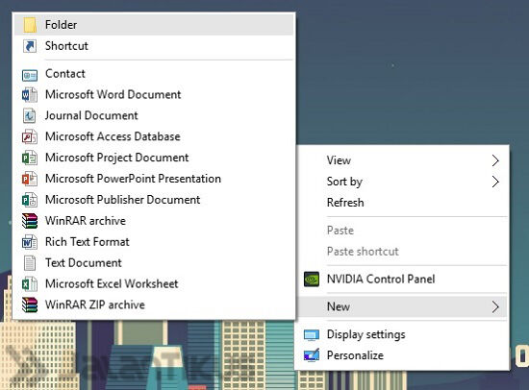The image size is (529, 390).
Task: Open the Sort by menu item
Action: (402, 182)
